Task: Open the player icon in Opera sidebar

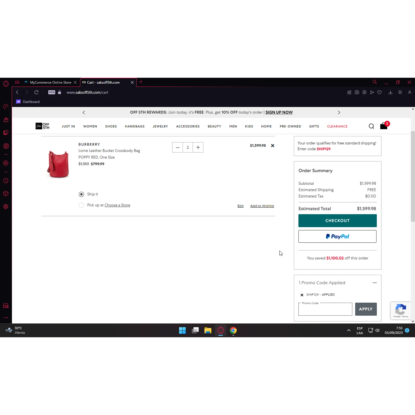Action: pos(6,163)
